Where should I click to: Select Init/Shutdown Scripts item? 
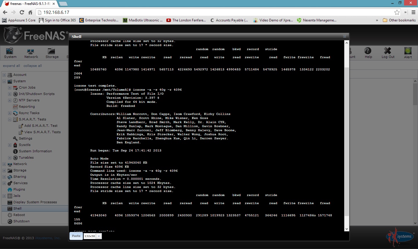pos(37,94)
